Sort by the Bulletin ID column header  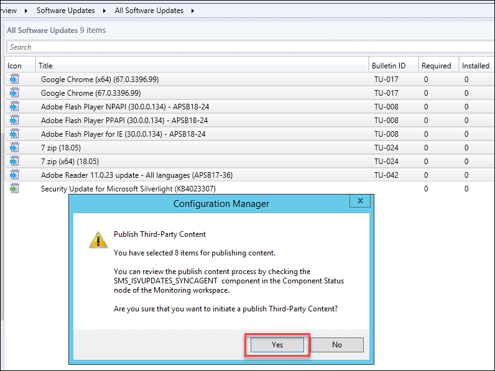click(x=394, y=66)
